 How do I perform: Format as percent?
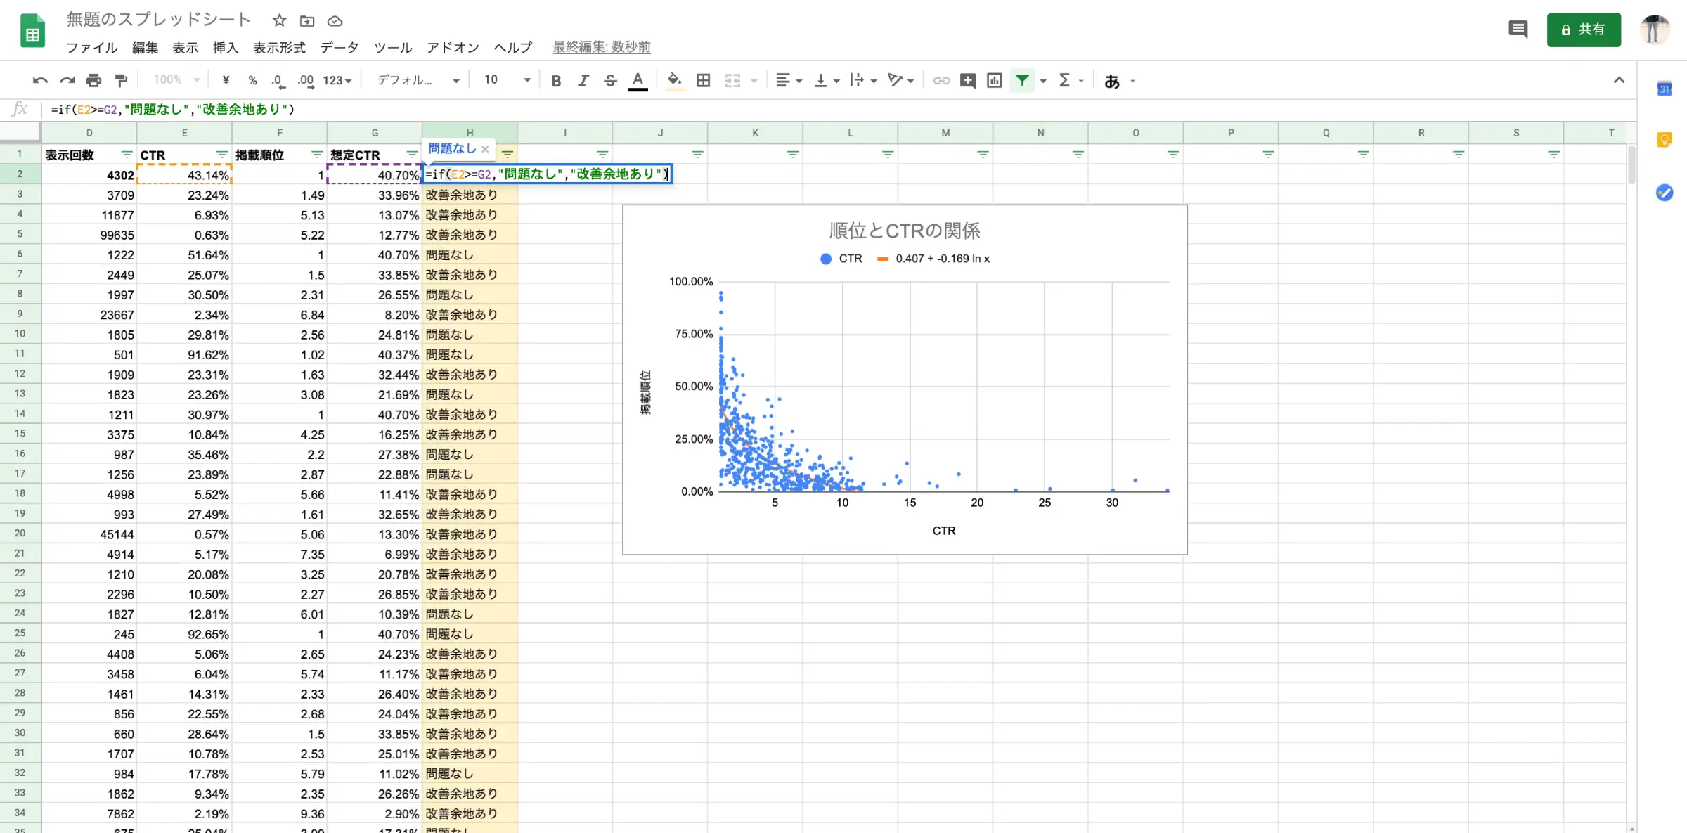coord(252,80)
